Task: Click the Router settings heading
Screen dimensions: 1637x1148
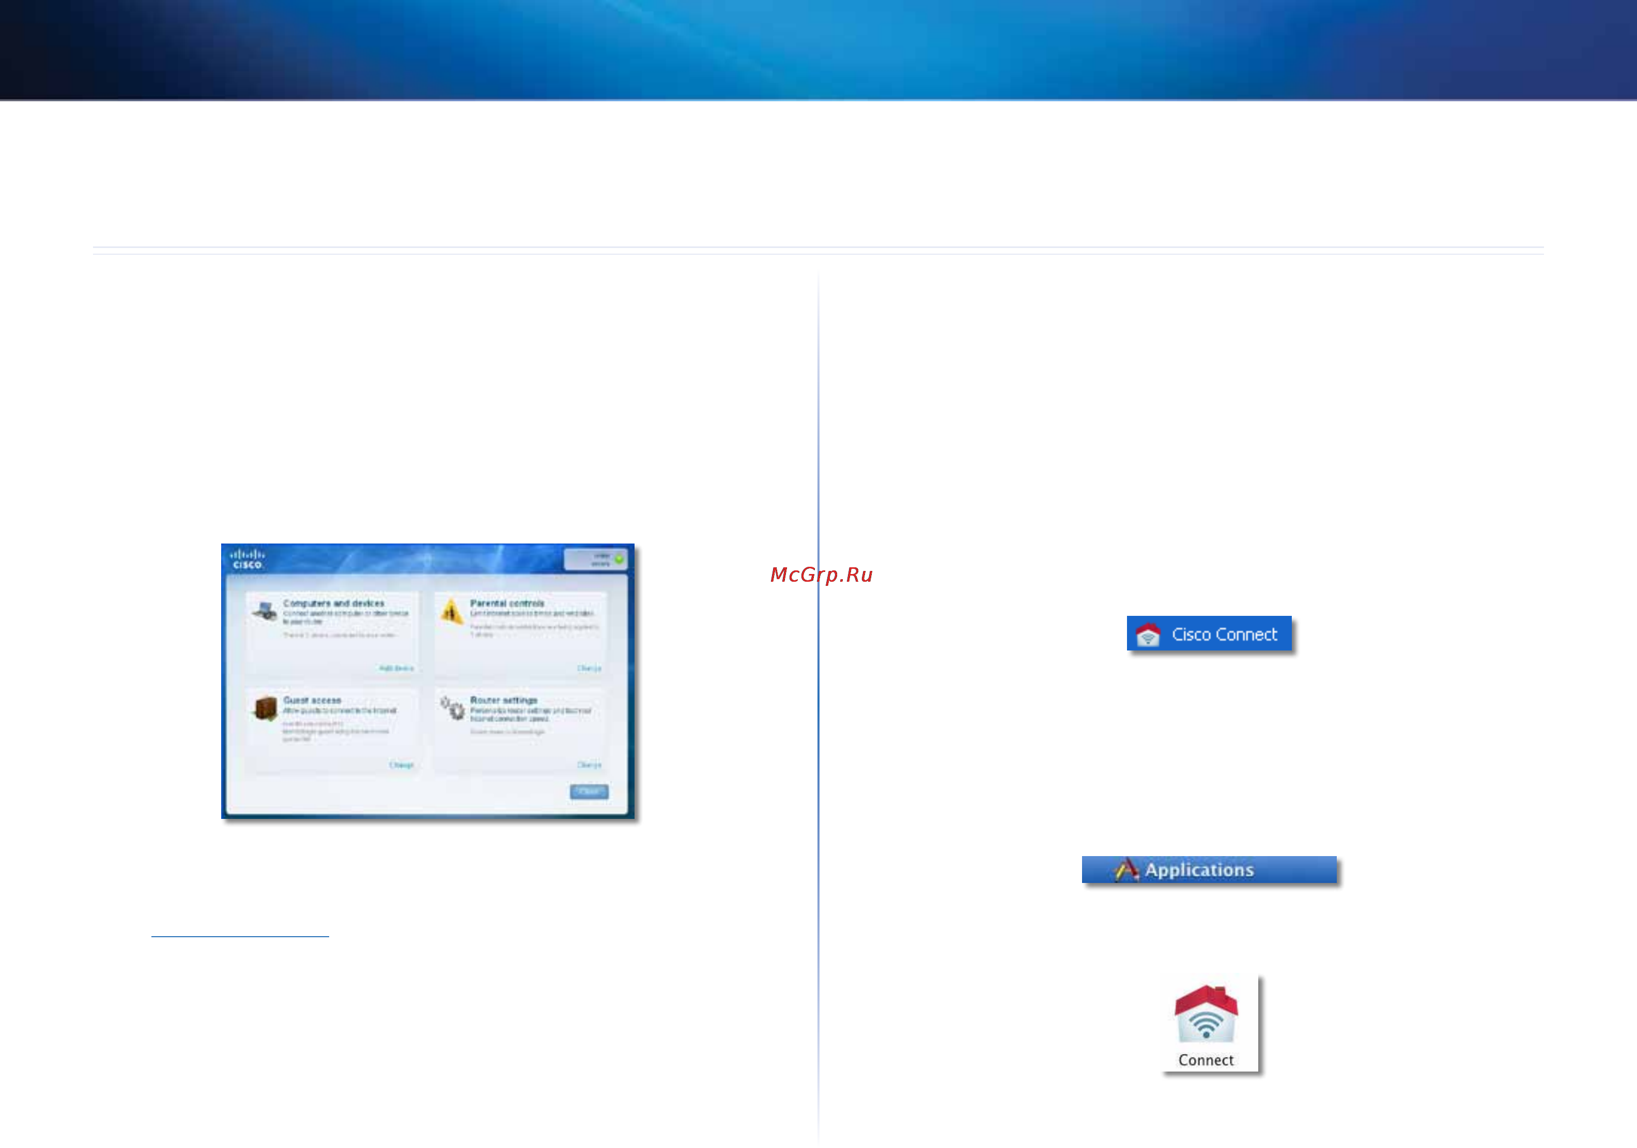Action: (504, 700)
